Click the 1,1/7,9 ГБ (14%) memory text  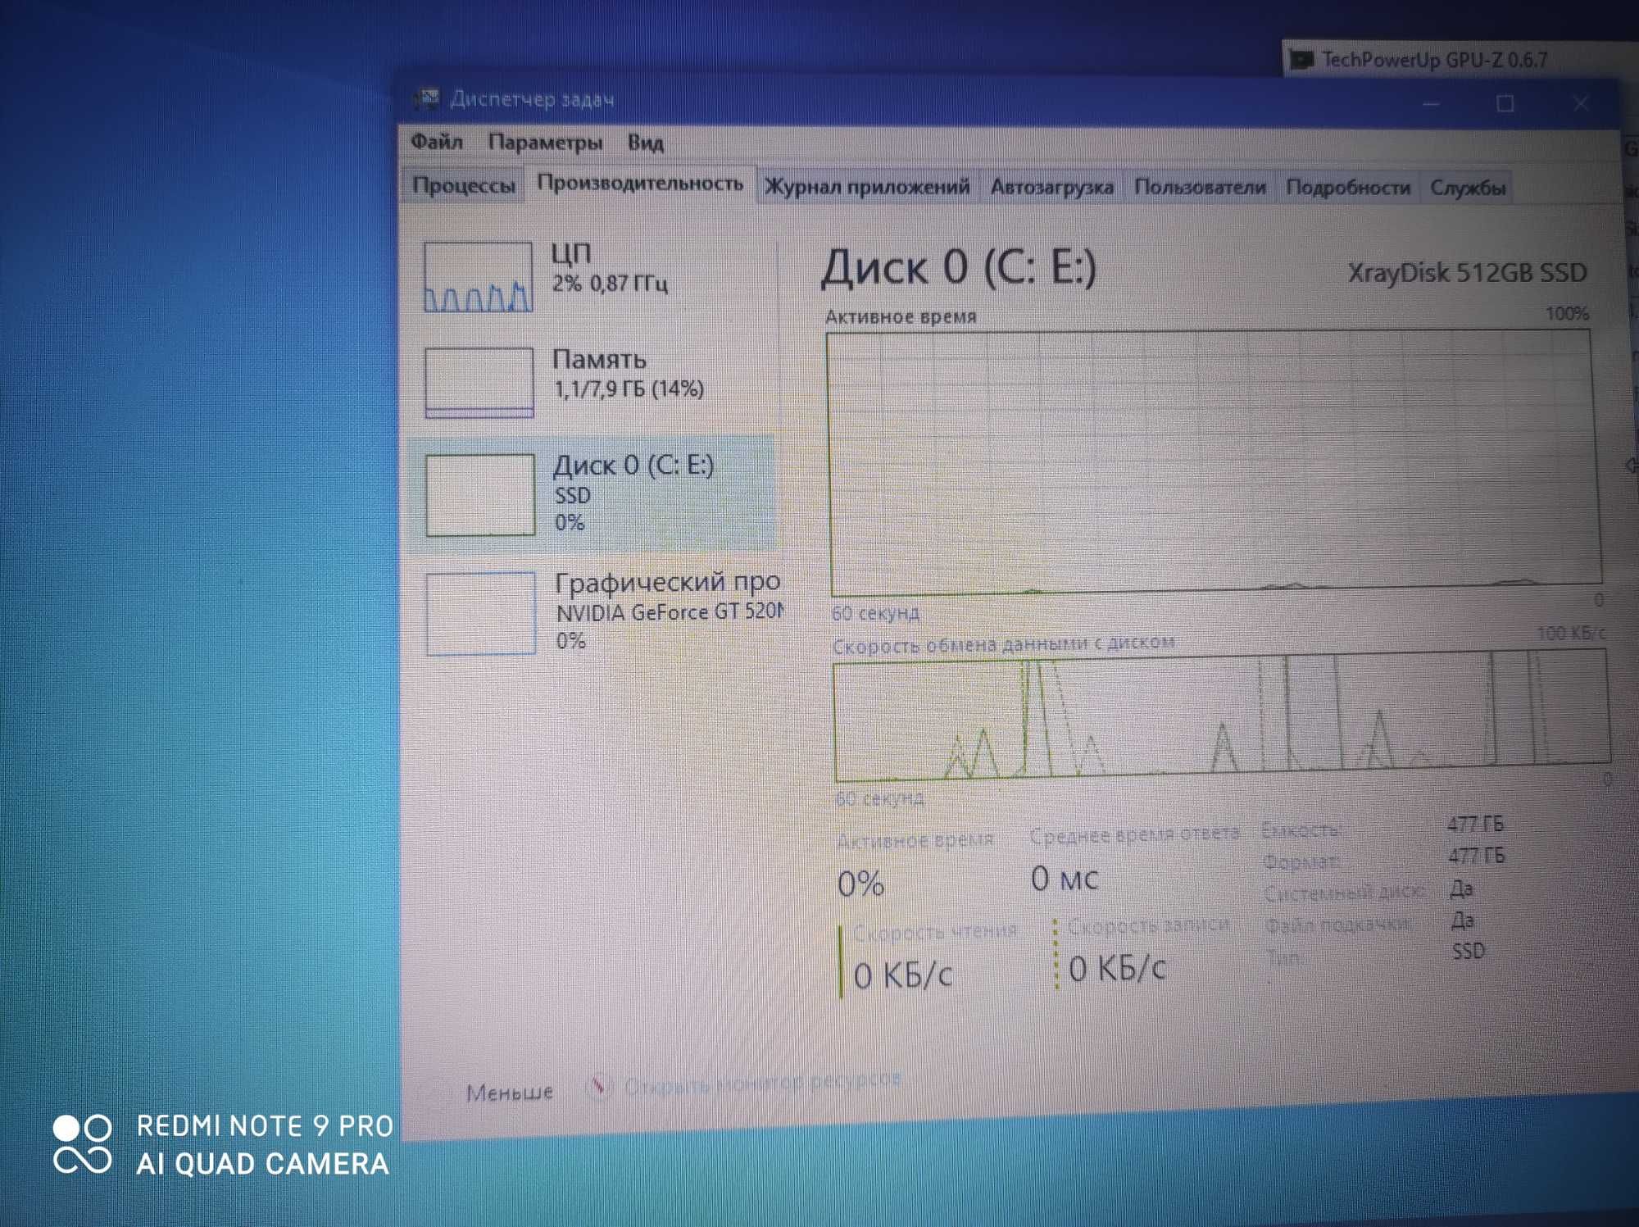[x=629, y=389]
